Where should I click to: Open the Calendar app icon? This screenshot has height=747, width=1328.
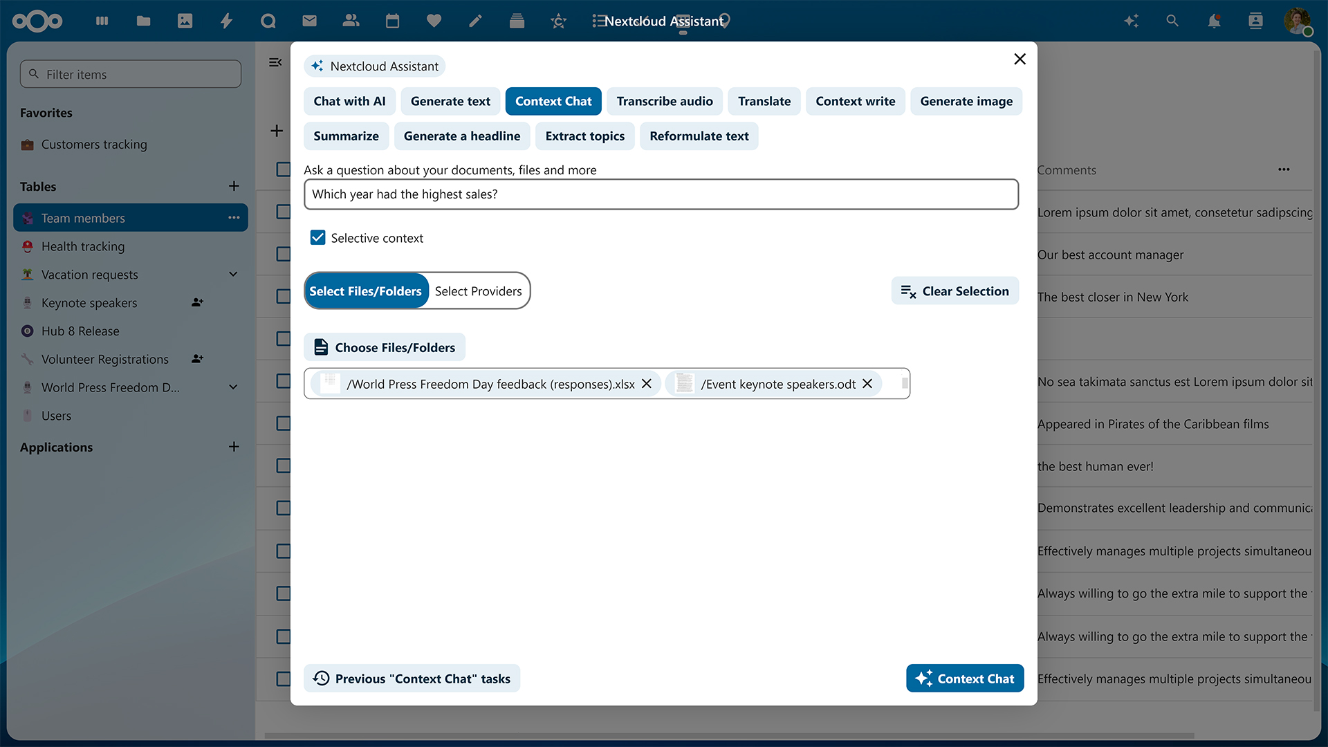pyautogui.click(x=392, y=21)
